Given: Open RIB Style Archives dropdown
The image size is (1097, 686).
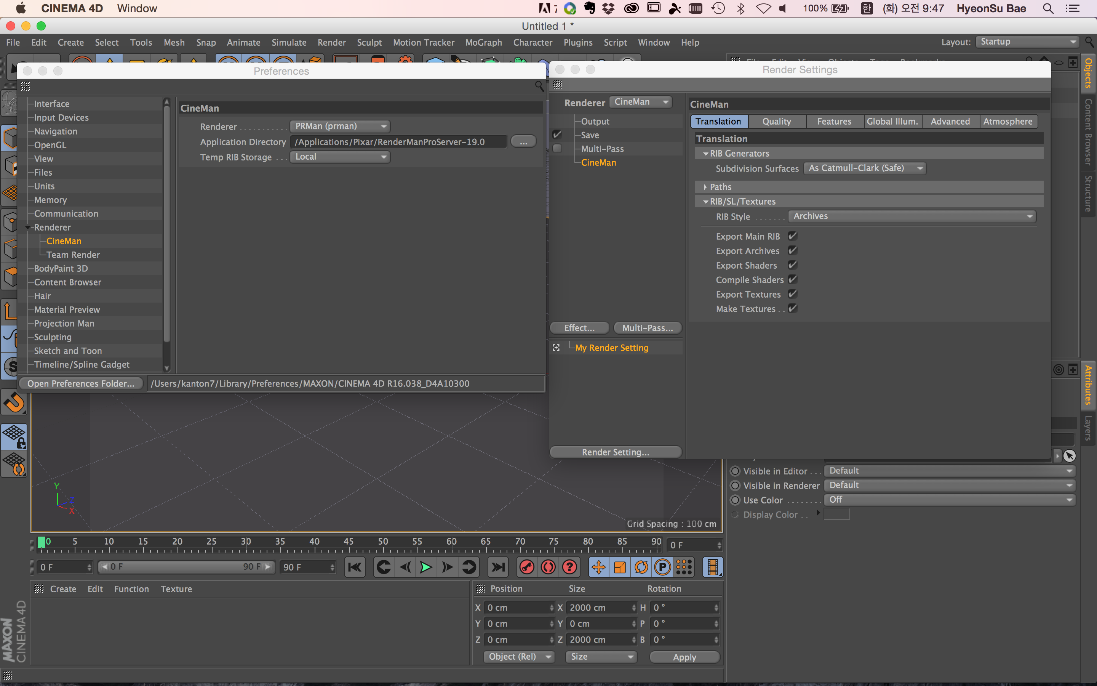Looking at the screenshot, I should pos(912,216).
